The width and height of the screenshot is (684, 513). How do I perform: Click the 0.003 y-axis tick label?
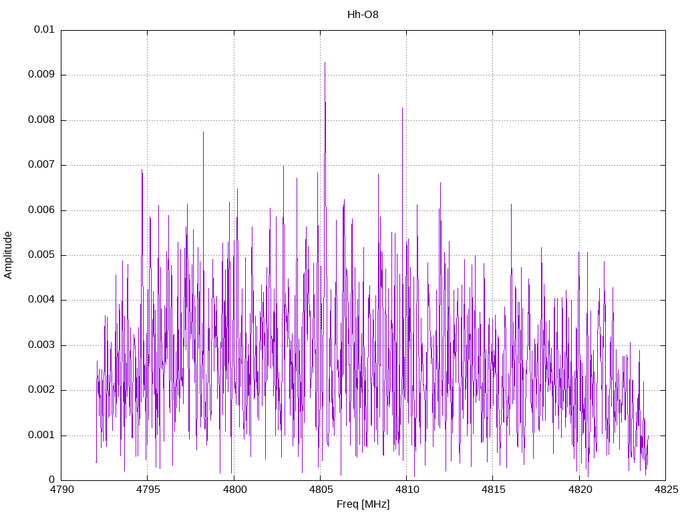click(x=41, y=345)
